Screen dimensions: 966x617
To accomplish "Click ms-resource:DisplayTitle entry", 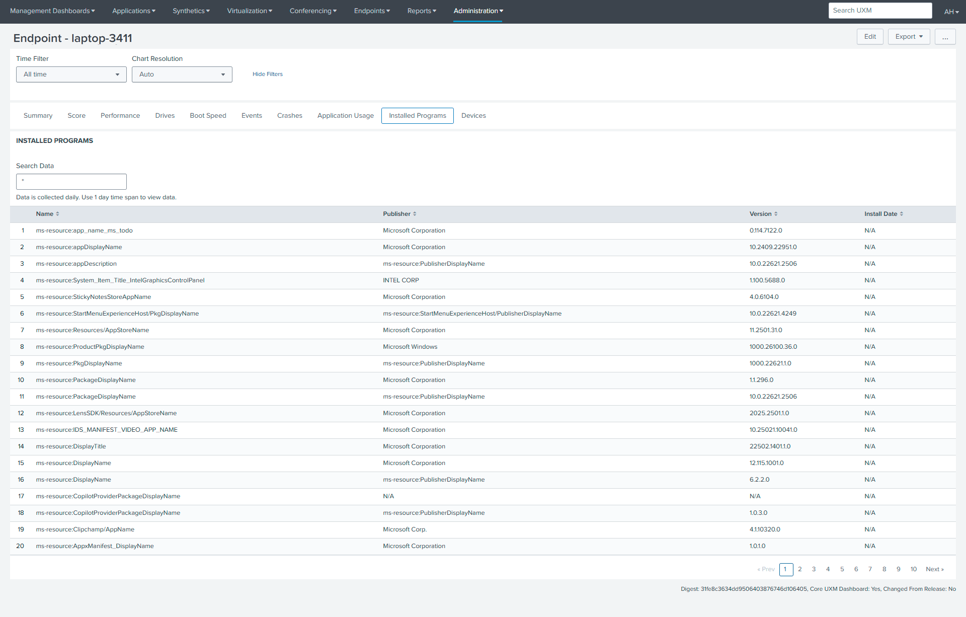I will click(x=71, y=446).
